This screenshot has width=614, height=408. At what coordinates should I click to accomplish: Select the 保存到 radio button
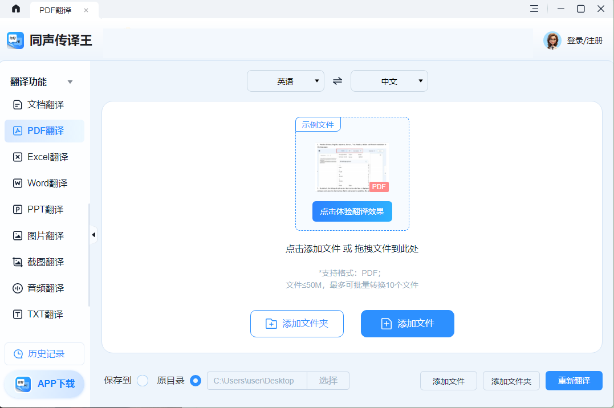(143, 381)
